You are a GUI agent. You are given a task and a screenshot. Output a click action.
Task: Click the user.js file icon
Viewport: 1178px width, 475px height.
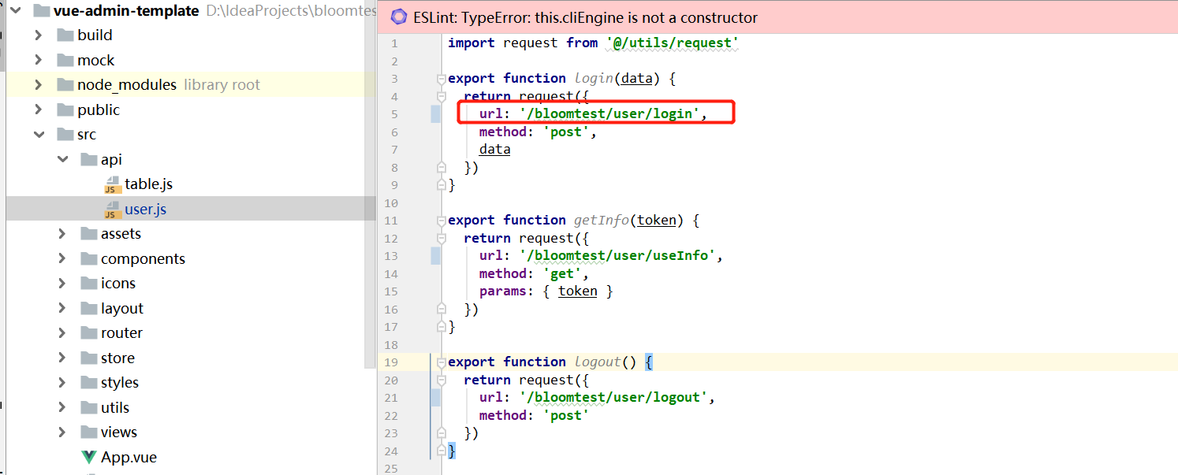click(112, 210)
